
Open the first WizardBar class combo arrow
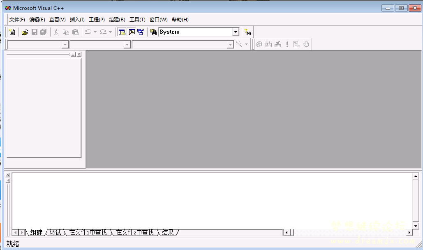pyautogui.click(x=65, y=44)
